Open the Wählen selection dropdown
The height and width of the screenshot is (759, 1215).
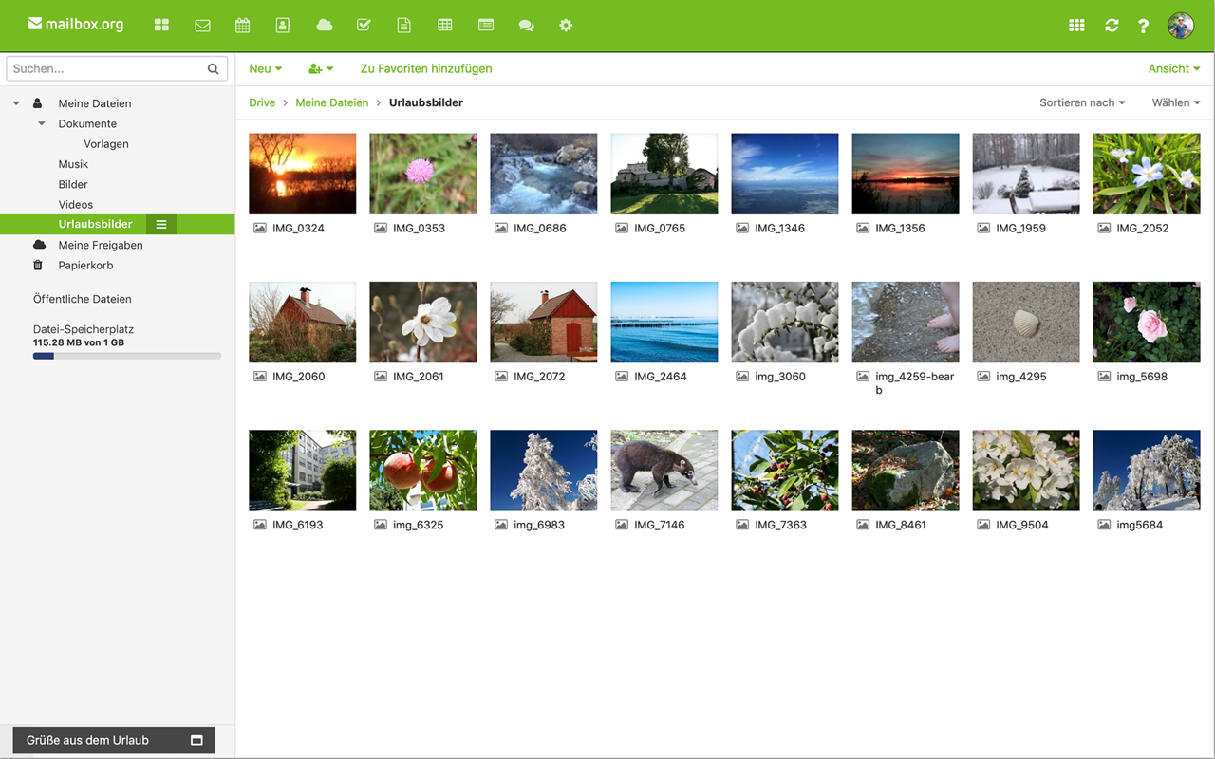[x=1176, y=102]
